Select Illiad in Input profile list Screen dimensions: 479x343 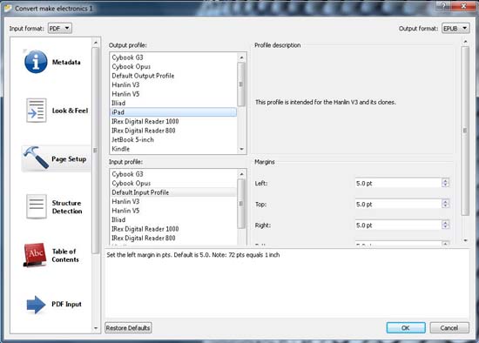click(x=173, y=220)
